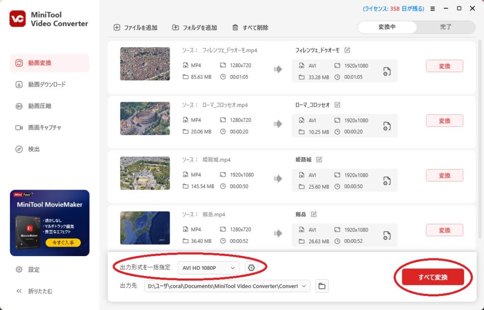Viewport: 484px width, 310px height.
Task: Switch to the 変換中 tab
Action: coord(387,27)
